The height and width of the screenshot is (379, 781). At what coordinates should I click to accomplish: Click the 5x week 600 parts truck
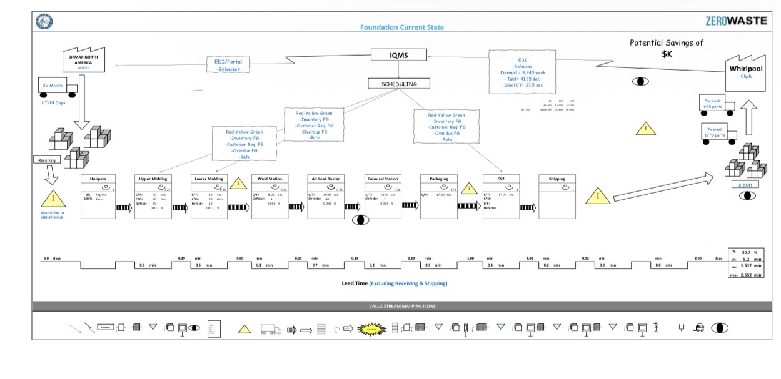point(716,105)
